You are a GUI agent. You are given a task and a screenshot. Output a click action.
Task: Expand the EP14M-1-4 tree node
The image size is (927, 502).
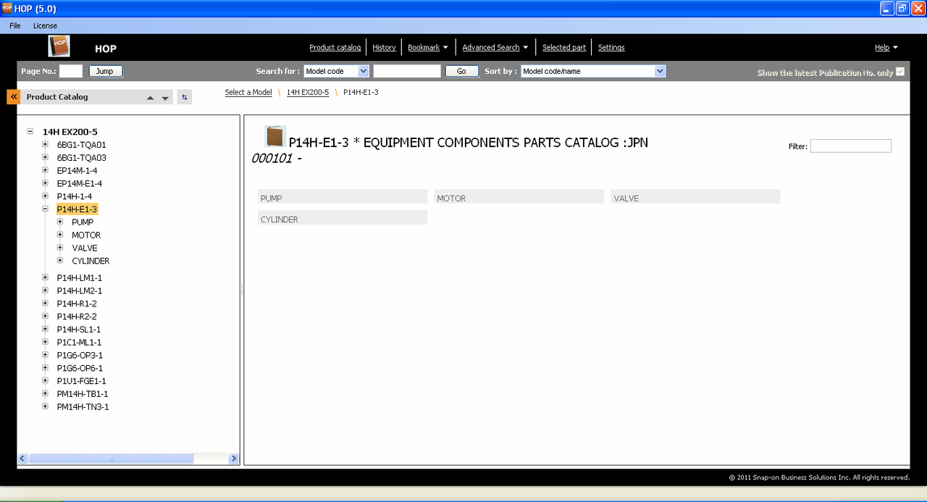coord(45,170)
